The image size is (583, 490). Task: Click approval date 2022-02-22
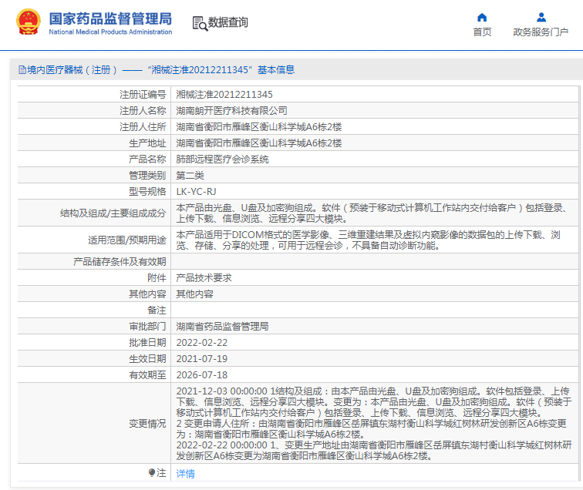(x=201, y=343)
